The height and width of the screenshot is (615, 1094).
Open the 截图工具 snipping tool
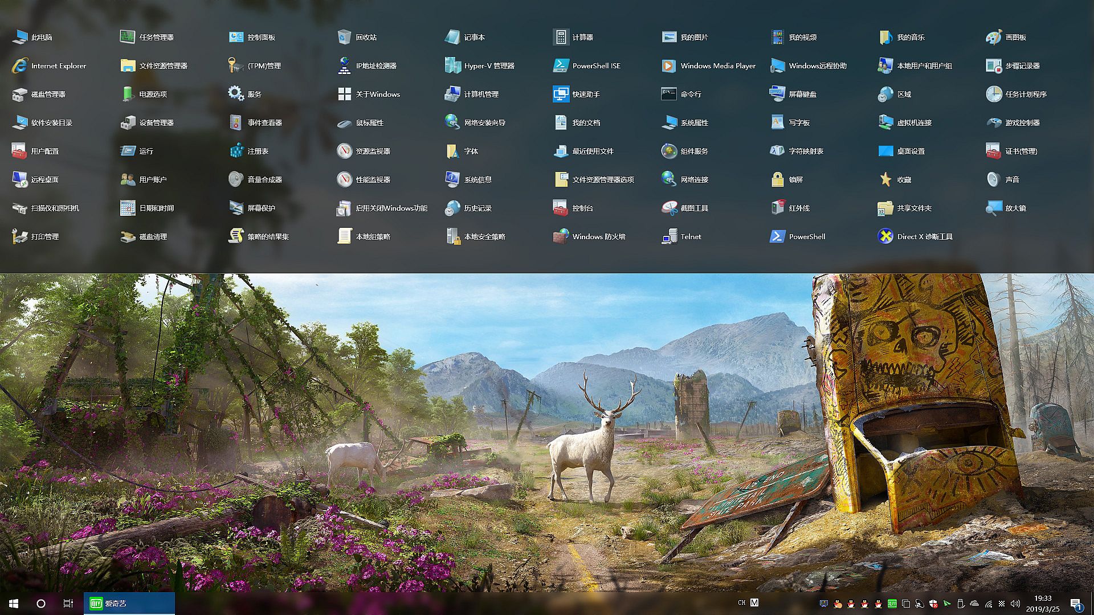(x=669, y=208)
